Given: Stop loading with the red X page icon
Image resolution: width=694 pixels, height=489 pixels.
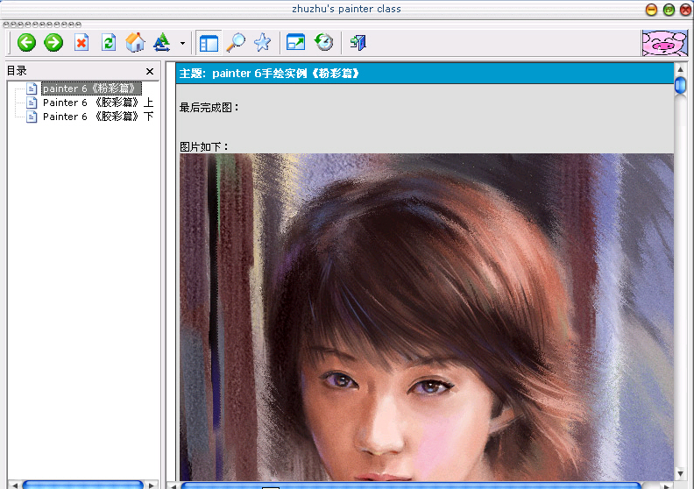Looking at the screenshot, I should coord(81,42).
